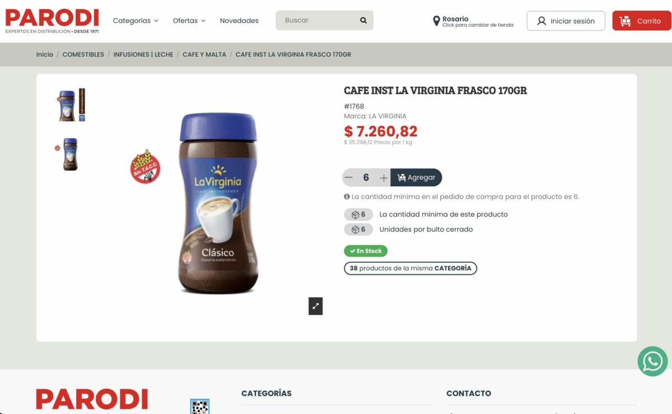Click into the Buscar search field
This screenshot has height=414, width=672.
click(x=318, y=20)
